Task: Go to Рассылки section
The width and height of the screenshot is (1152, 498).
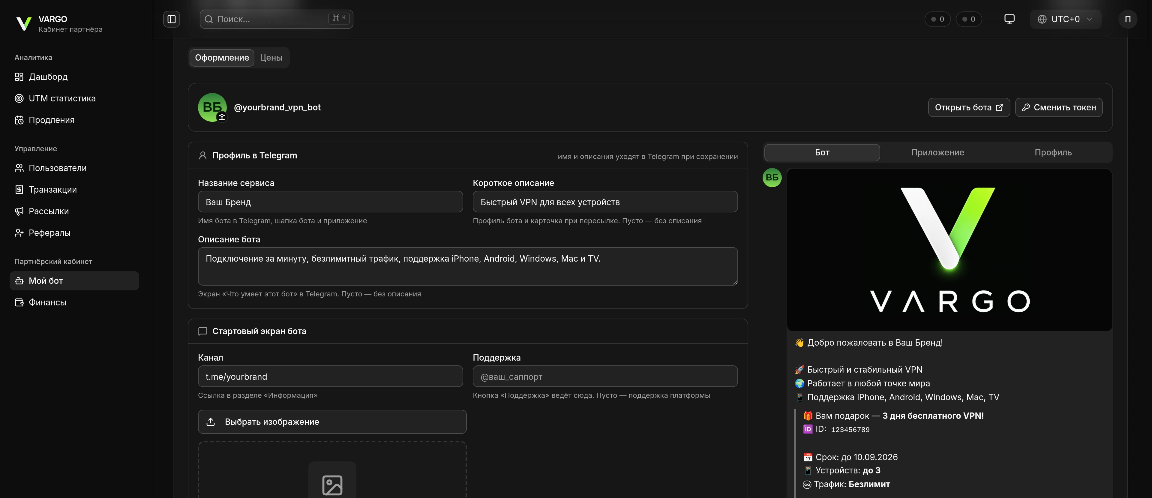Action: click(74, 211)
